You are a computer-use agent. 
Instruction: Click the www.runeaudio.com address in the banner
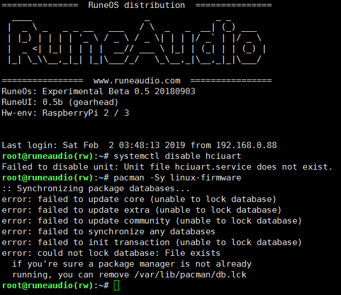pyautogui.click(x=137, y=81)
